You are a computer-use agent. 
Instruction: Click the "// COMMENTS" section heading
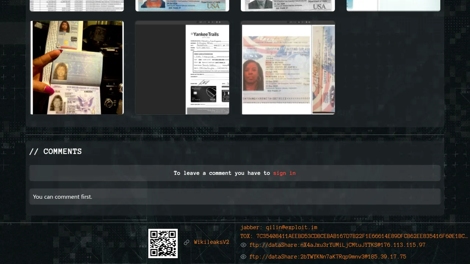[x=55, y=151]
